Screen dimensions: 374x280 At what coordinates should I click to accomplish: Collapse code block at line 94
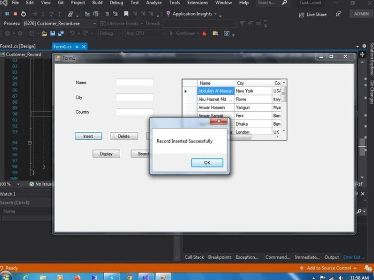(29, 143)
